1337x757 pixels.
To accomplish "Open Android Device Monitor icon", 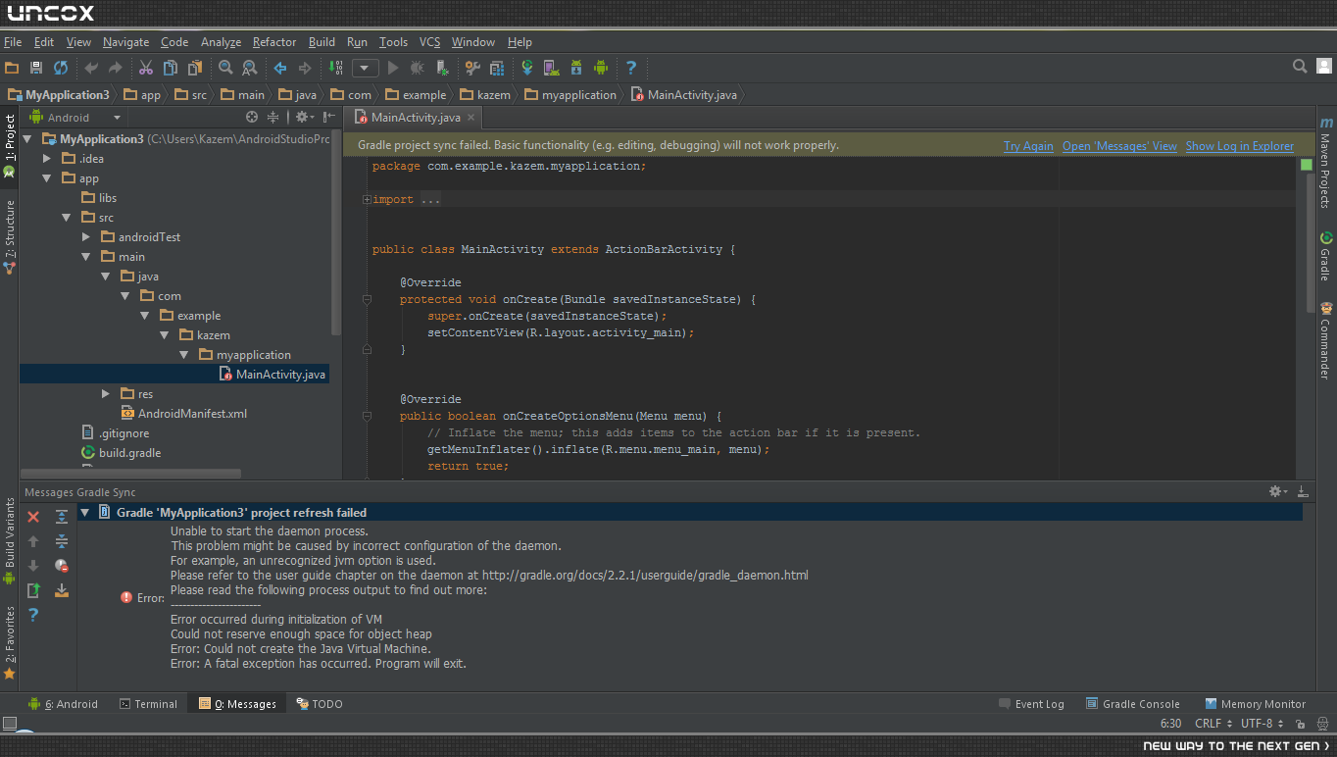I will coord(601,68).
